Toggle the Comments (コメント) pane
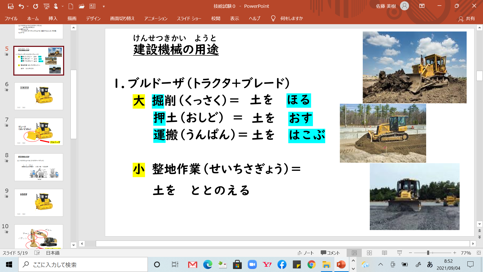Viewport: 483px width, 272px height. click(330, 253)
